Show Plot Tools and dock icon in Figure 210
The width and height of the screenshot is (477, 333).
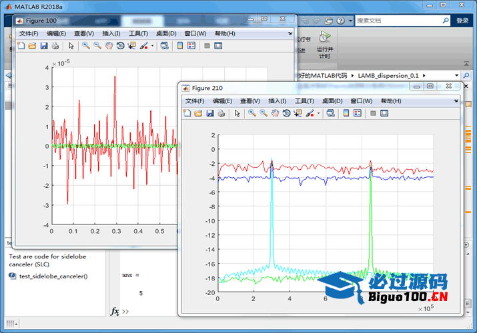click(384, 113)
